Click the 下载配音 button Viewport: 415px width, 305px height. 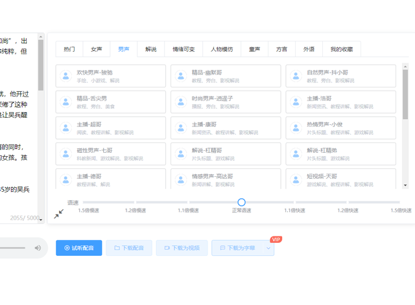click(x=129, y=248)
